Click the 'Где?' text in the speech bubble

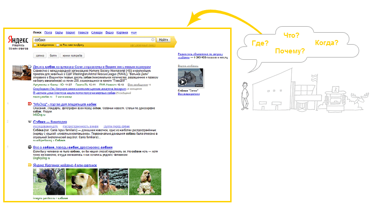pyautogui.click(x=260, y=43)
